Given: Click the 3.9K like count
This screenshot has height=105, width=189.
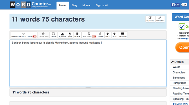Looking at the screenshot, I should click(184, 5).
